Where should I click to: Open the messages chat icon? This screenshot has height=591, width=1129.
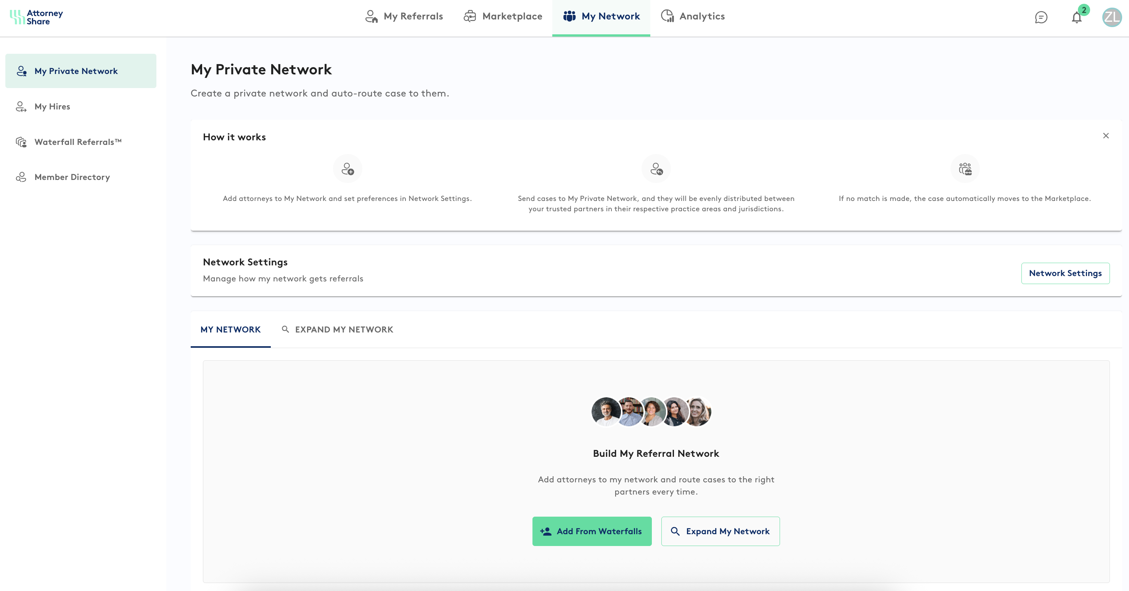[1041, 17]
